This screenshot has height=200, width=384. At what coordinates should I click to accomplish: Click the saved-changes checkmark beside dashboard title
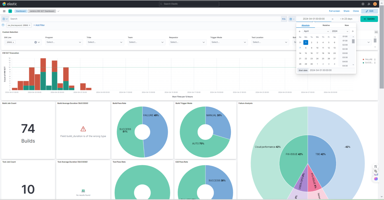click(x=58, y=11)
